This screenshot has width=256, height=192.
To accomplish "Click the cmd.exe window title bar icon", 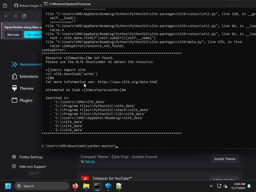I will click(46, 4).
